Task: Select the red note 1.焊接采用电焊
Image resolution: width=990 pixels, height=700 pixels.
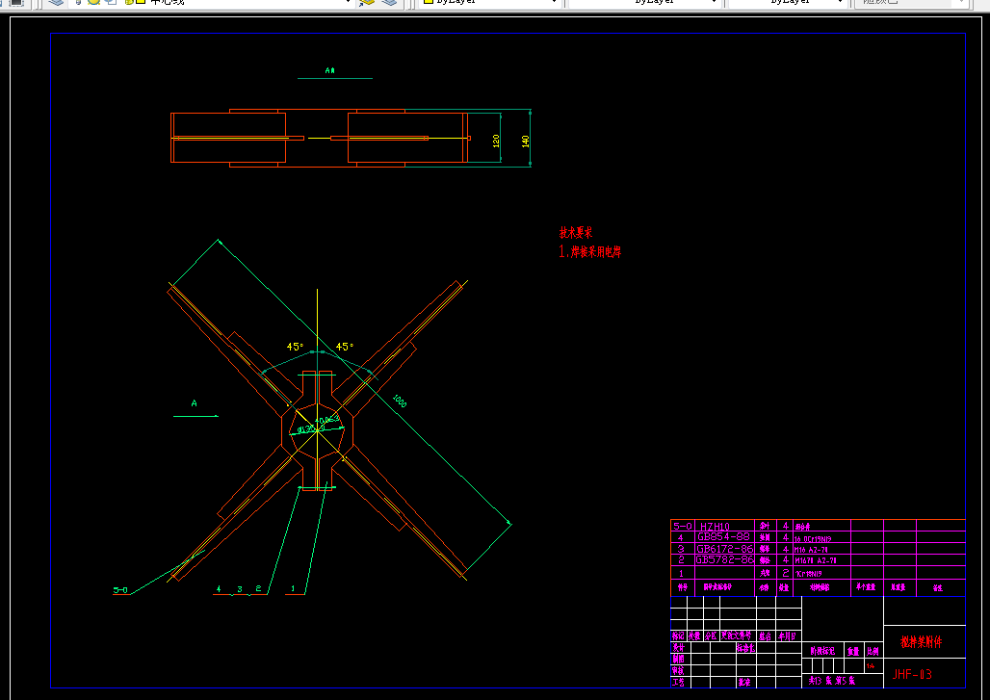Action: pos(589,251)
